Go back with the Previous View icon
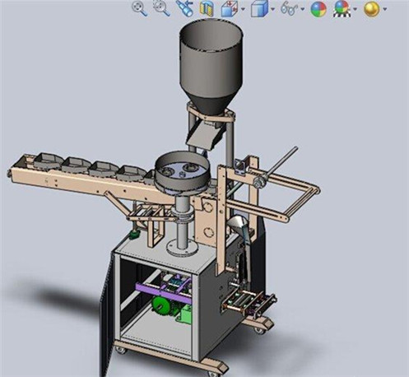 (184, 8)
